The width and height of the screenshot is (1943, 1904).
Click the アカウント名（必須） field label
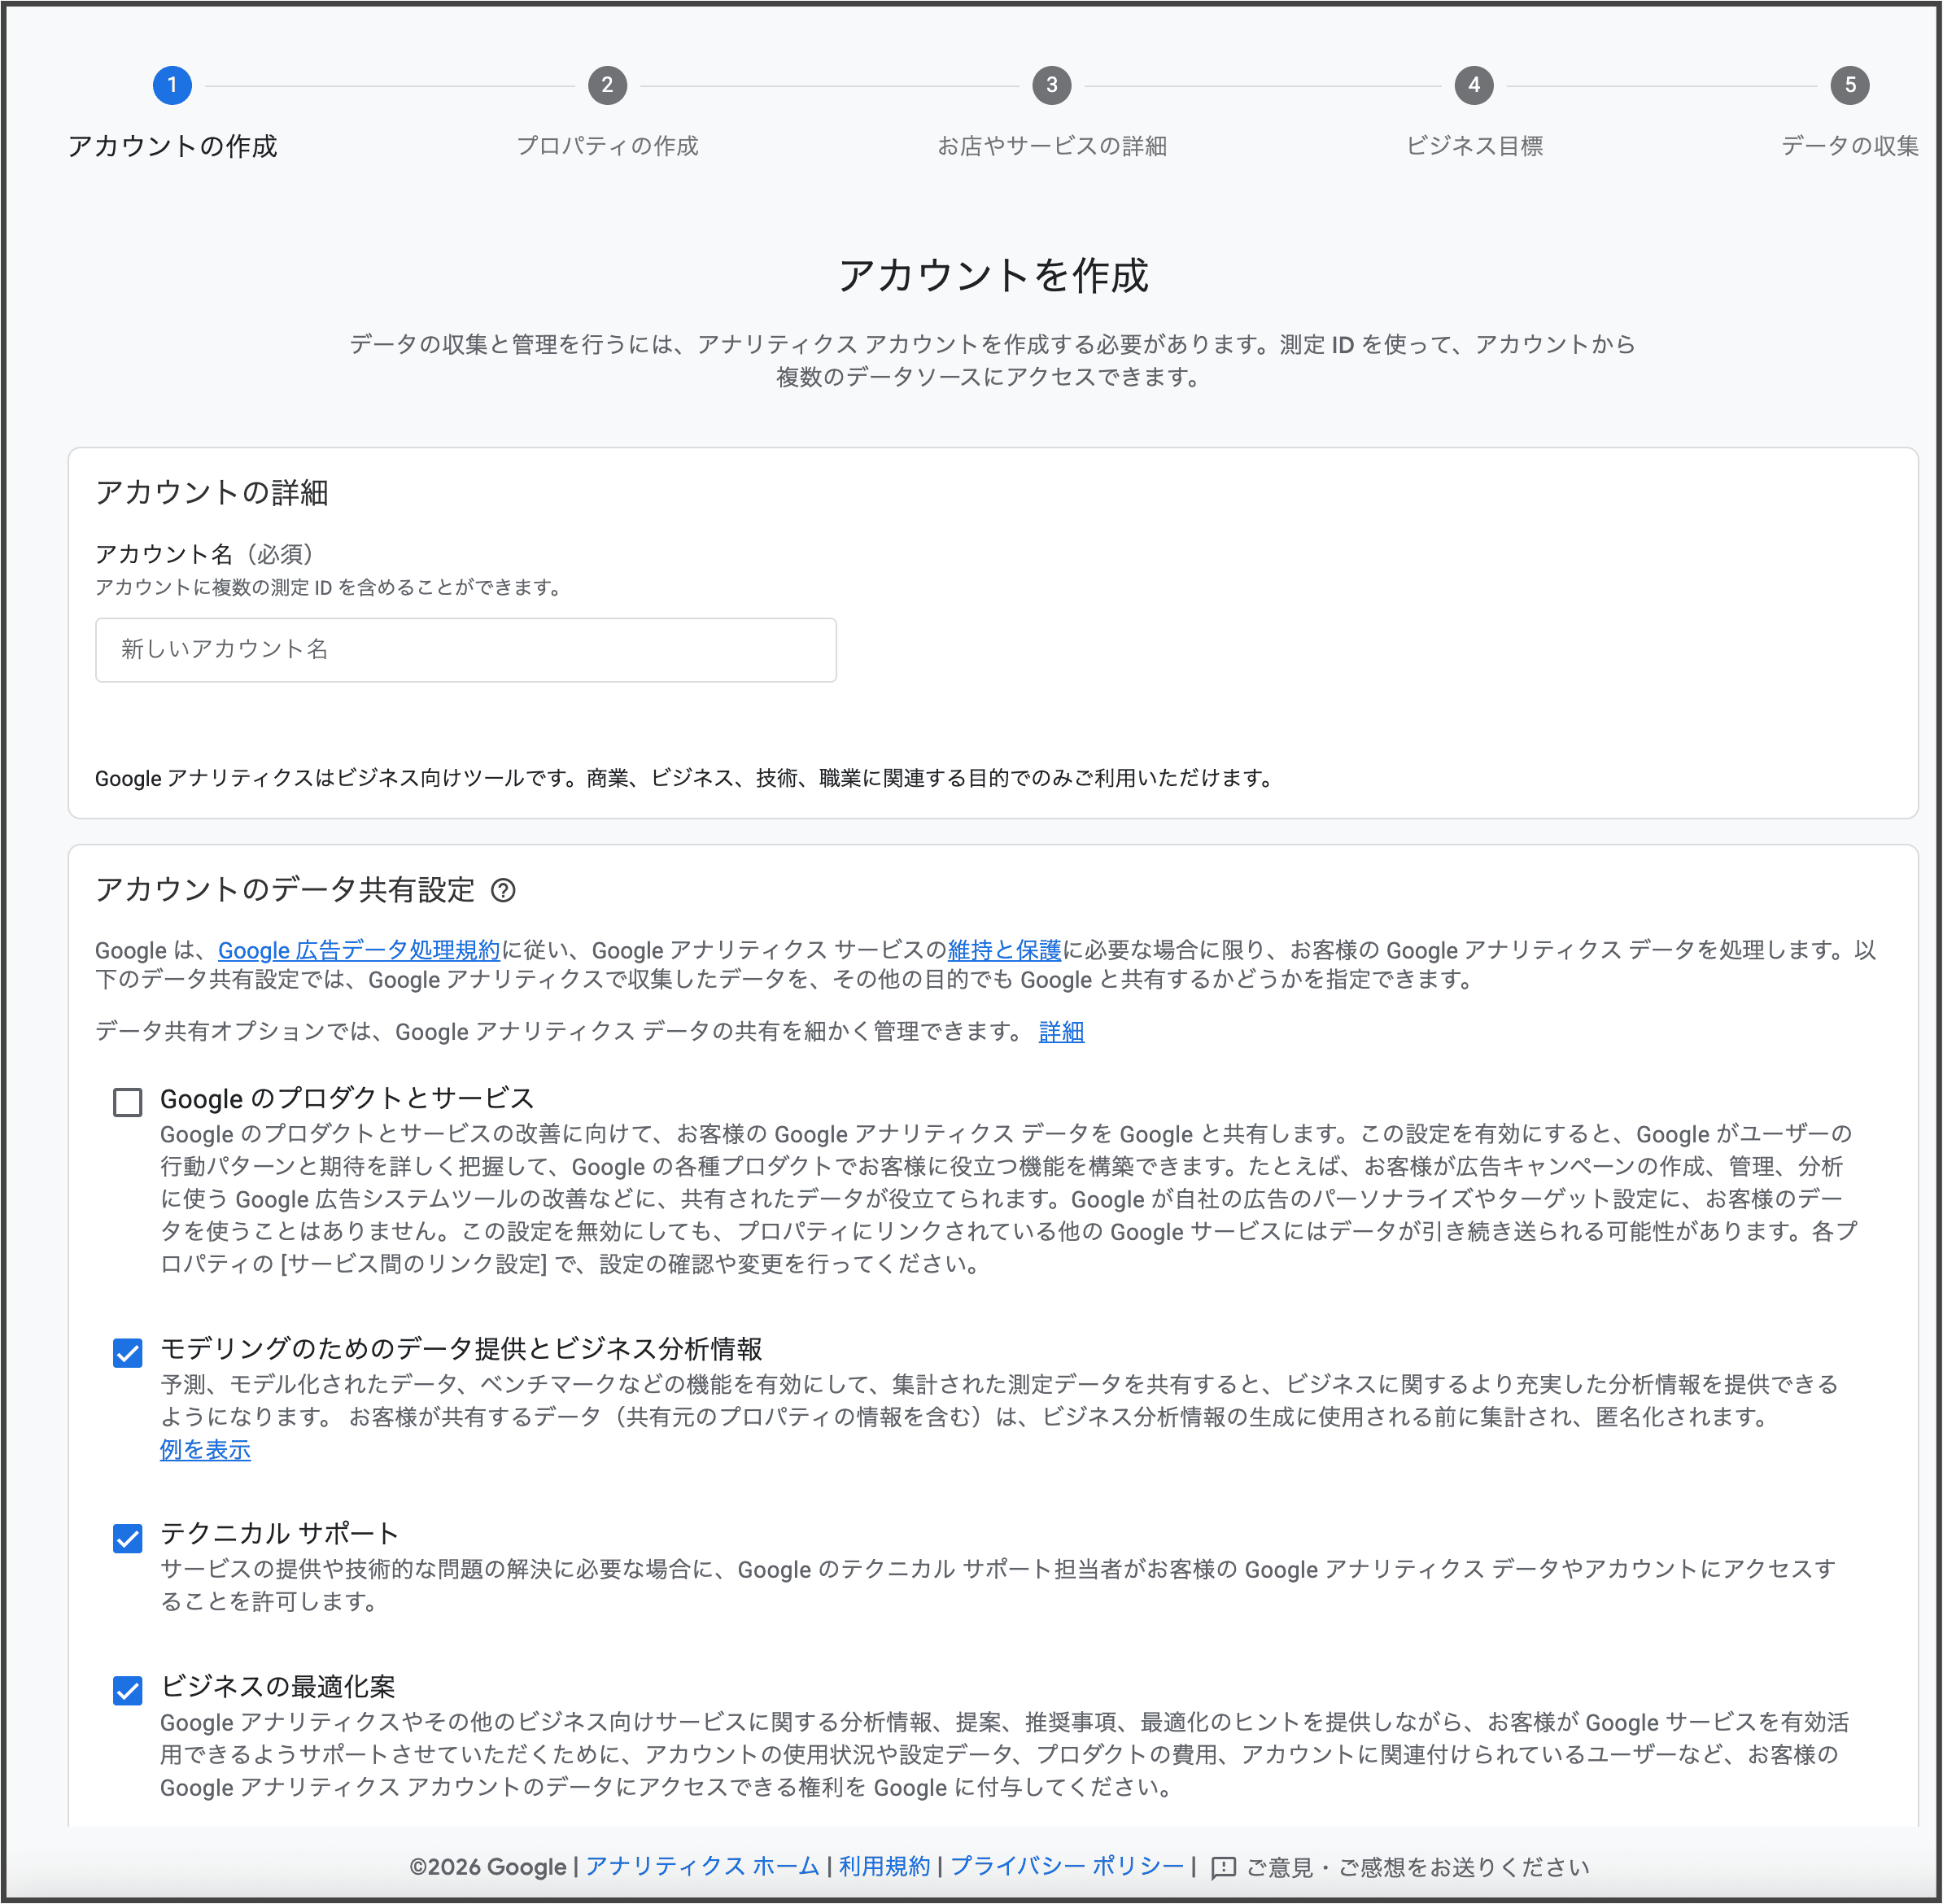point(204,554)
